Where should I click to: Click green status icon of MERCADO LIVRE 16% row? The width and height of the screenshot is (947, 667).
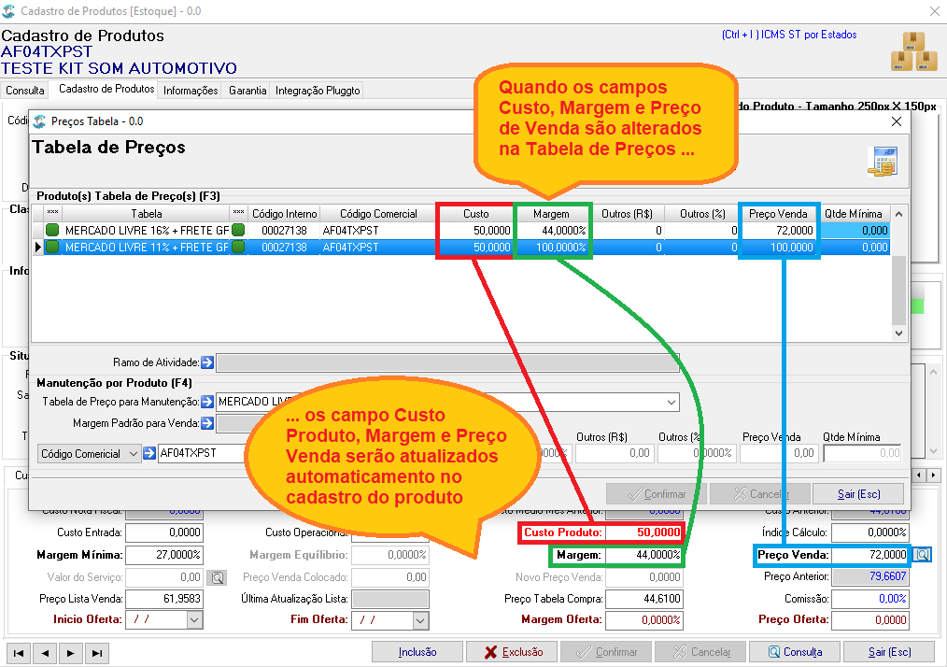(x=52, y=230)
